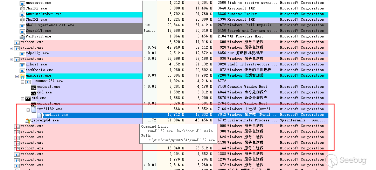Click the cmd.exe PID 4844 console icon
Image resolution: width=376 pixels, height=170 pixels.
(x=34, y=93)
